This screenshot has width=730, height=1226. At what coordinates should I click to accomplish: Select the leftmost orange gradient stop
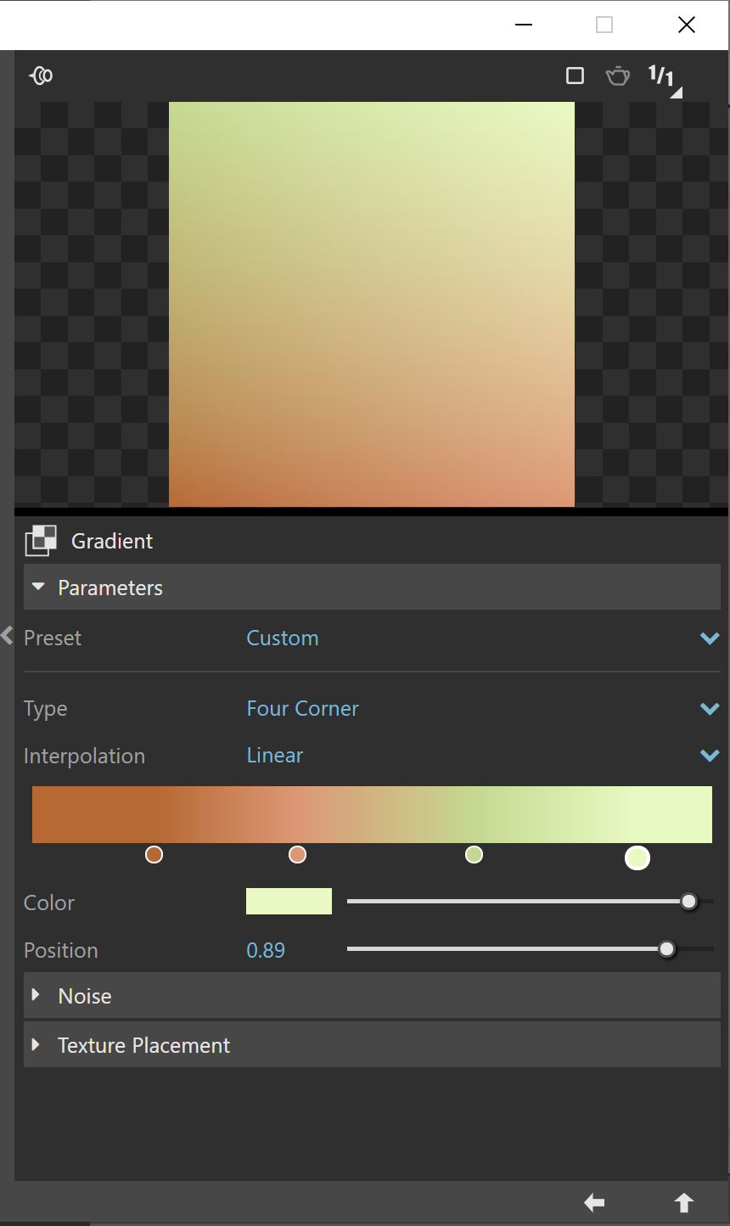(x=154, y=854)
